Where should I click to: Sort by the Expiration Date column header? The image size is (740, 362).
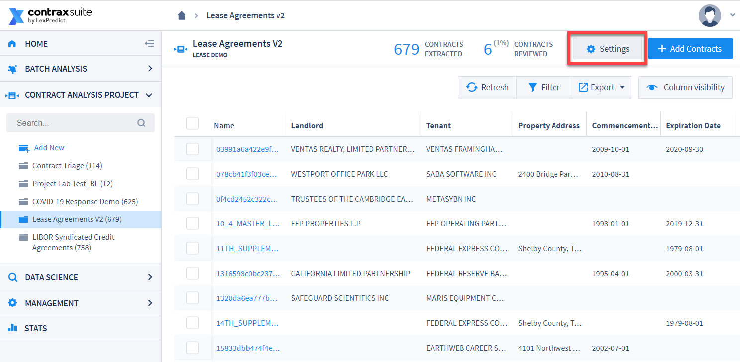pyautogui.click(x=693, y=125)
